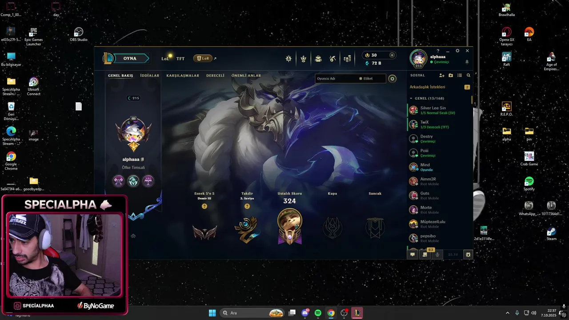Click the Takdir honor level emblem
Viewport: 569px width, 320px height.
tap(247, 230)
